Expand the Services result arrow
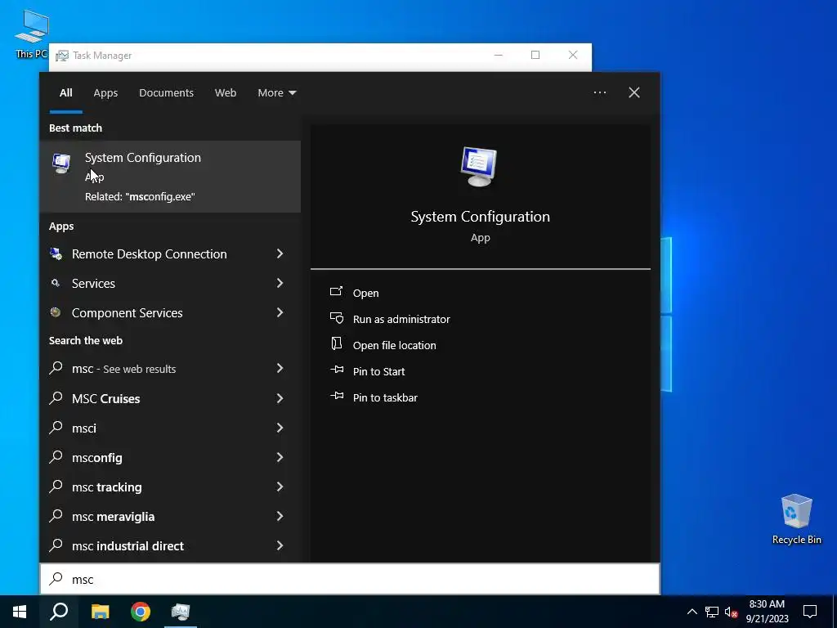Image resolution: width=837 pixels, height=628 pixels. pos(280,283)
